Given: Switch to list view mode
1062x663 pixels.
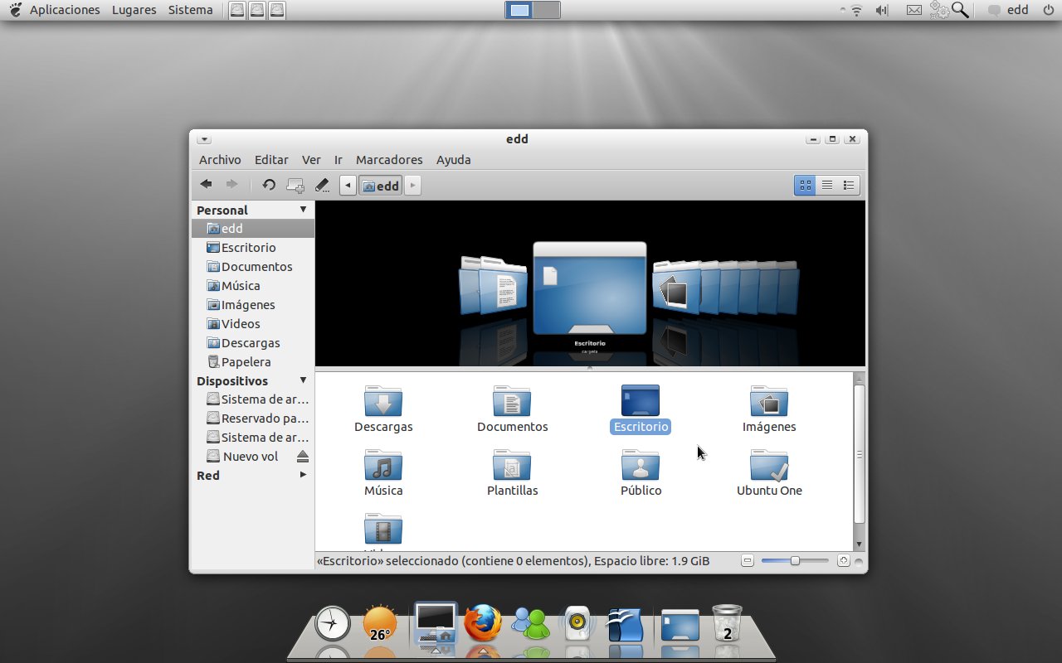Looking at the screenshot, I should (827, 185).
